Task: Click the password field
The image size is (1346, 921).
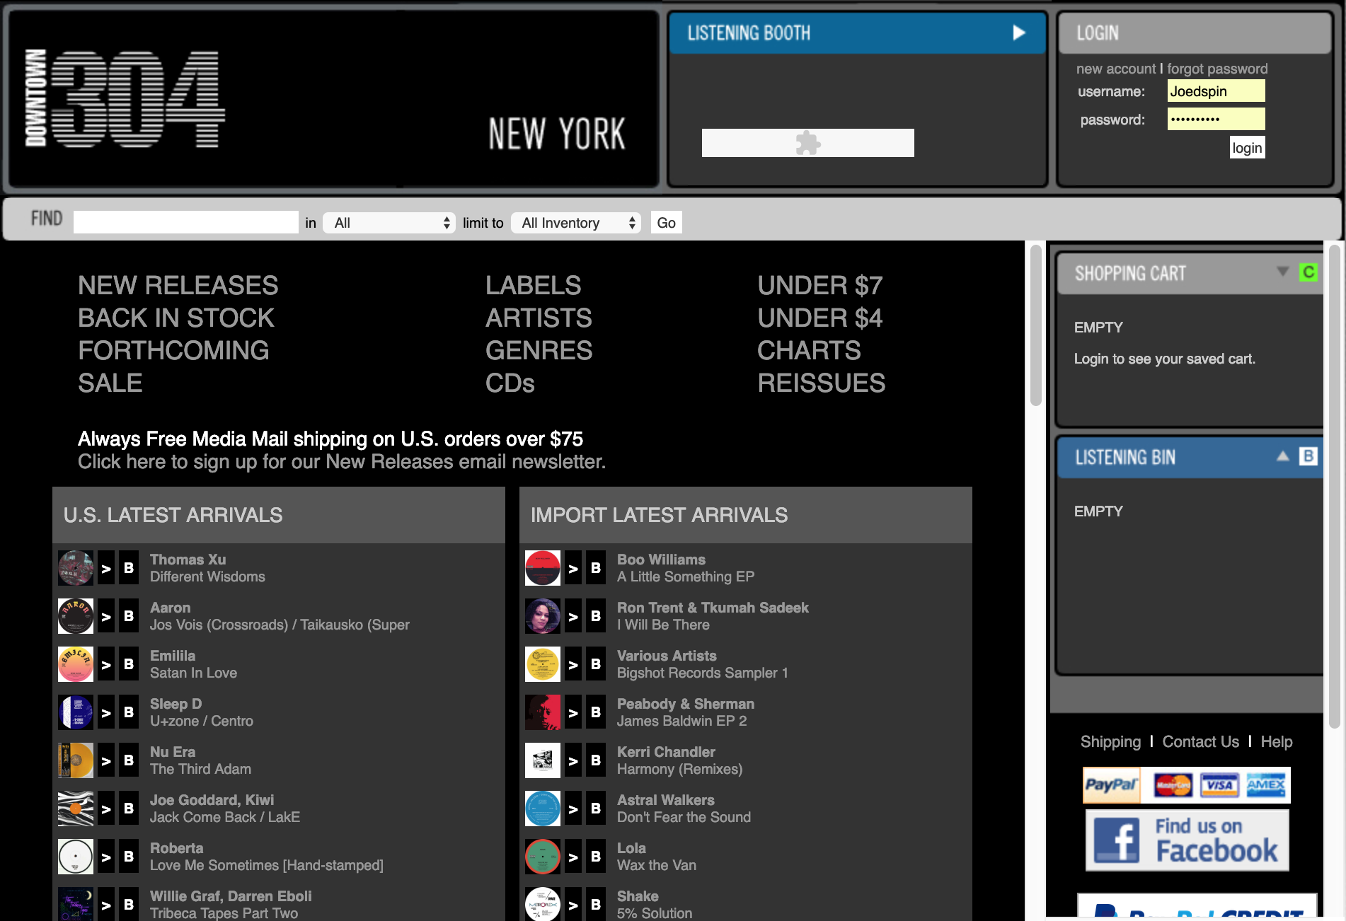Action: (x=1216, y=119)
